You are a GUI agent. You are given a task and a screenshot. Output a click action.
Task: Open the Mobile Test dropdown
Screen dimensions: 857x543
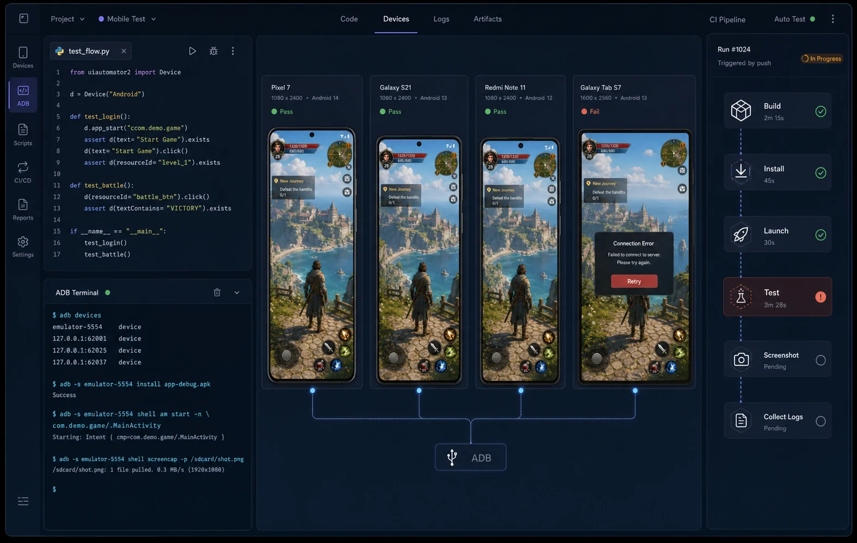point(127,19)
